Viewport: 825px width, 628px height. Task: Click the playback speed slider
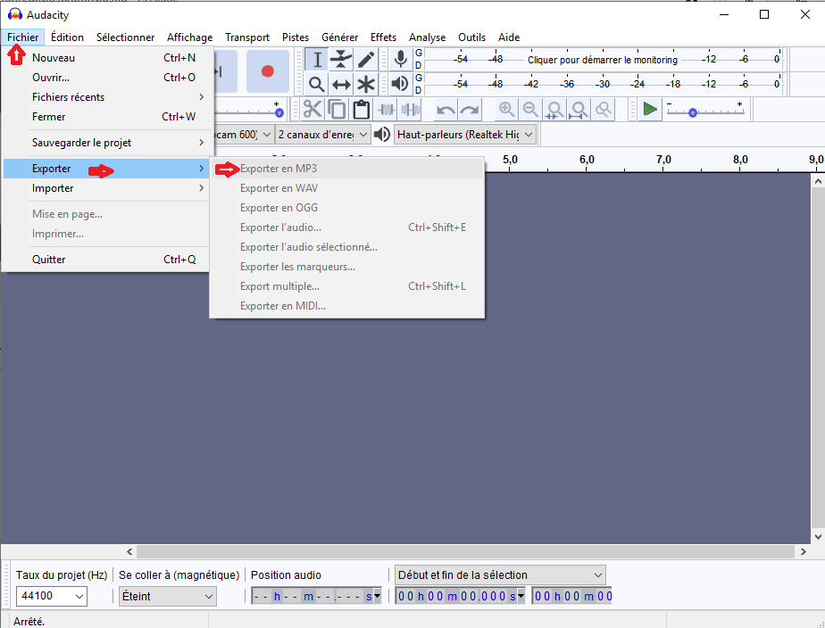click(x=693, y=112)
